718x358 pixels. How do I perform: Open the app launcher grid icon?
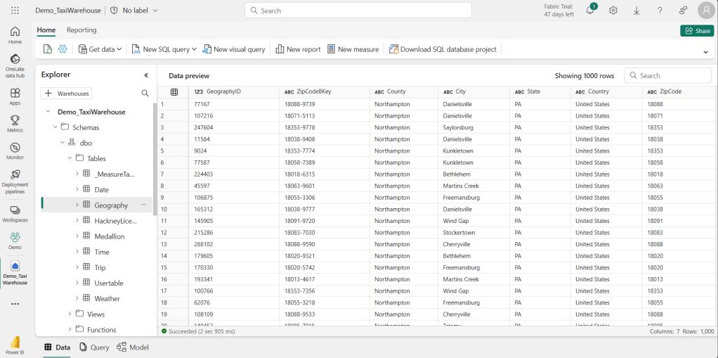click(x=15, y=11)
